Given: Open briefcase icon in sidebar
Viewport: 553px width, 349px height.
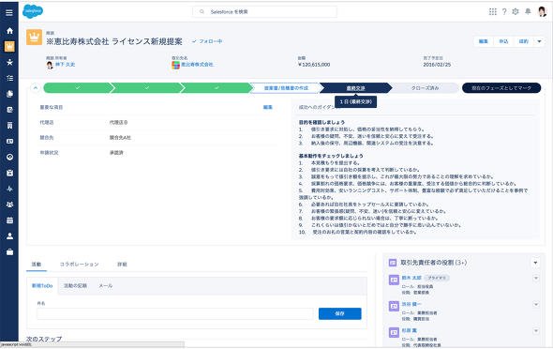Looking at the screenshot, I should [9, 252].
